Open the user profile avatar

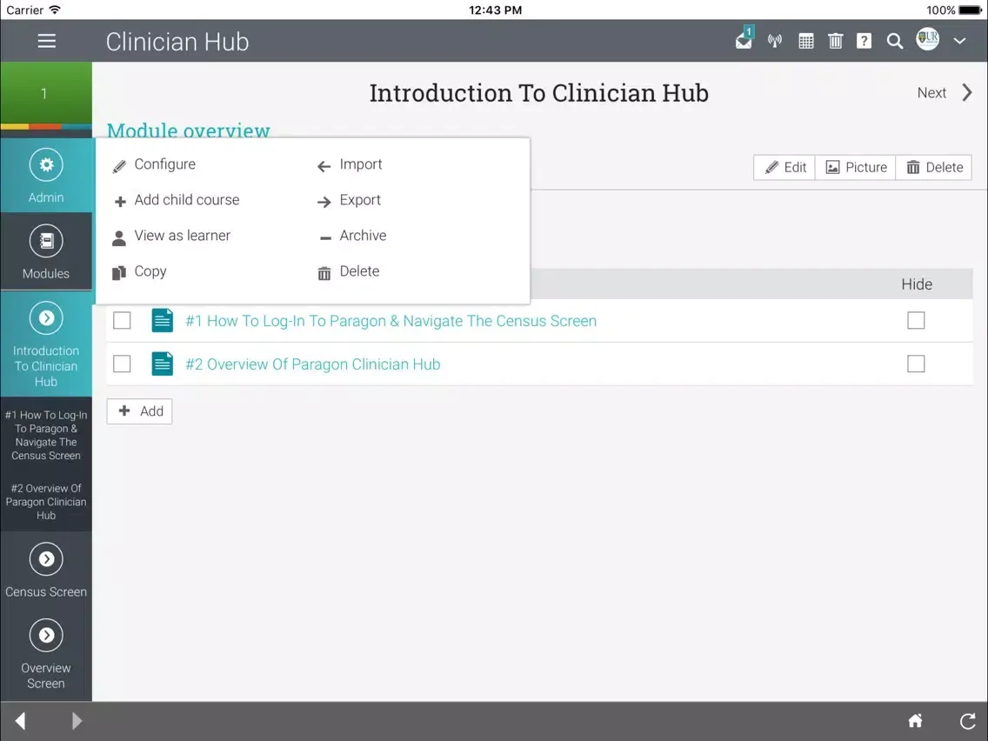tap(927, 39)
